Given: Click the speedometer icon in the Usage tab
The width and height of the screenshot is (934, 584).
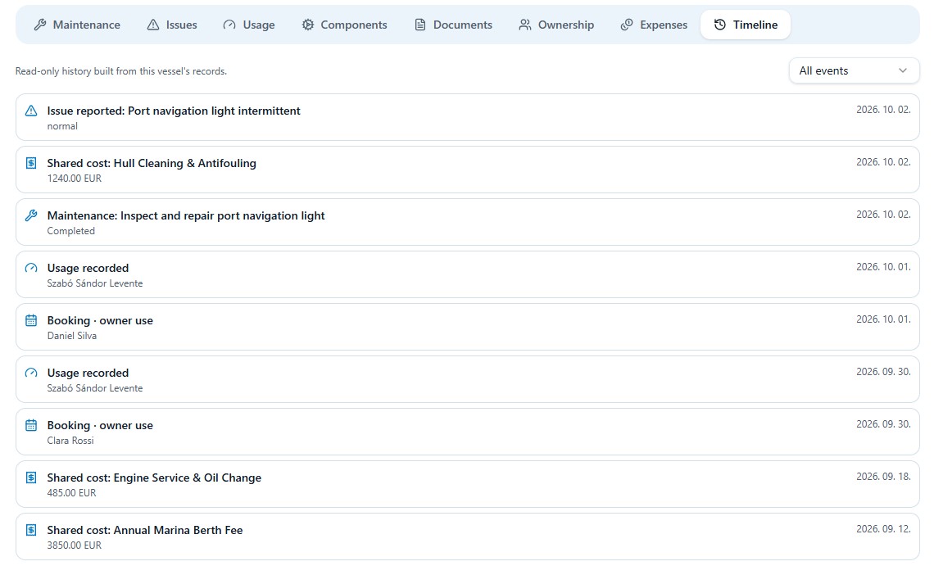Looking at the screenshot, I should (229, 25).
